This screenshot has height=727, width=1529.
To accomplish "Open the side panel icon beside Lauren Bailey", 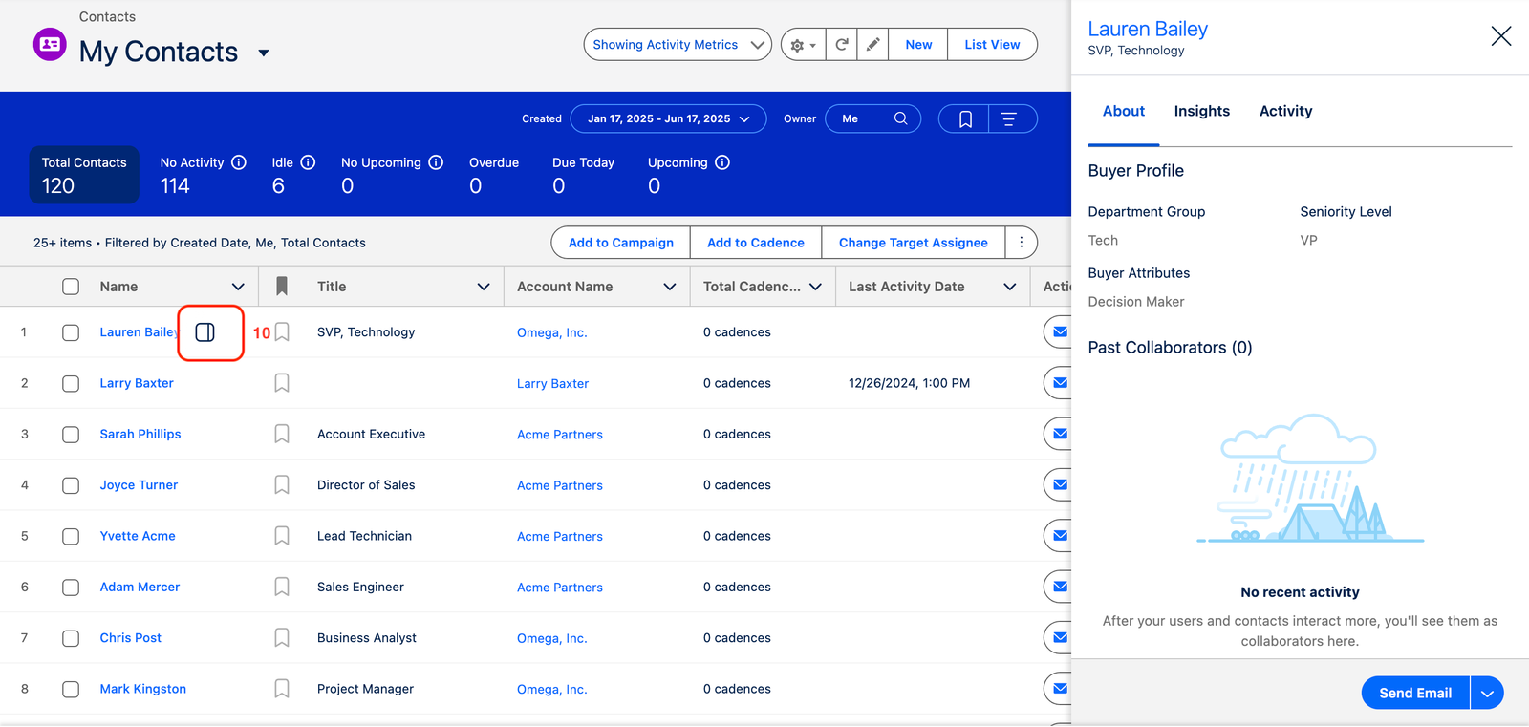I will [x=205, y=332].
